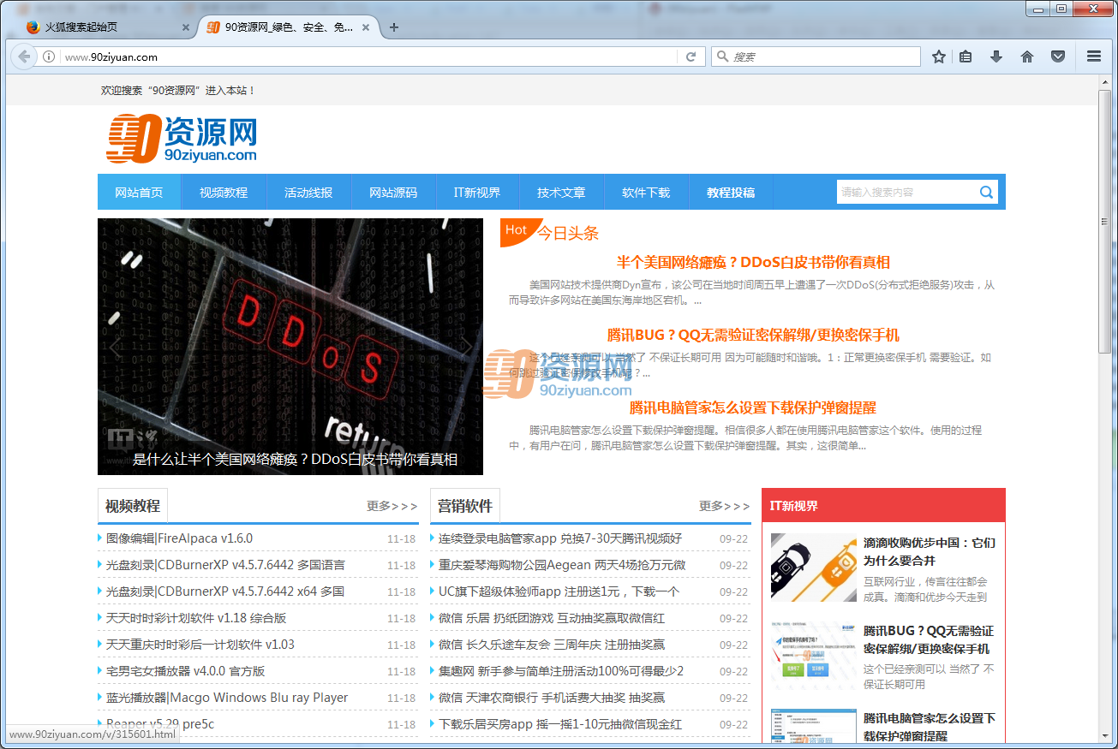Click the search engine magnifier in browser search box
Viewport: 1118px width, 749px height.
tap(723, 56)
